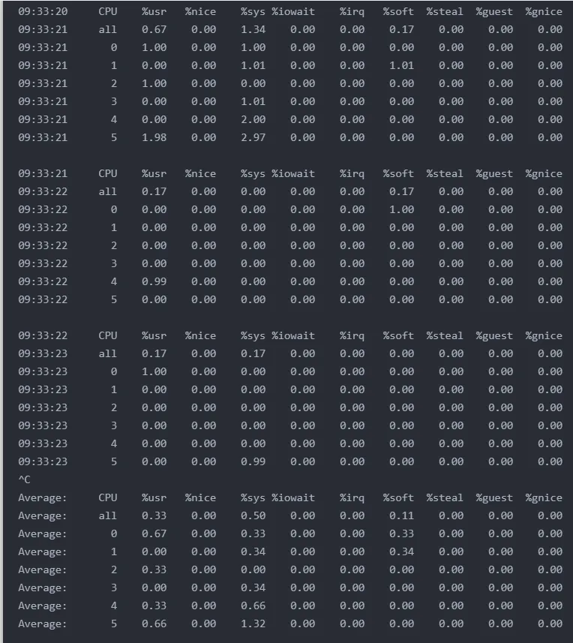Select the 1.98 %usr value for CPU 5

tap(154, 137)
